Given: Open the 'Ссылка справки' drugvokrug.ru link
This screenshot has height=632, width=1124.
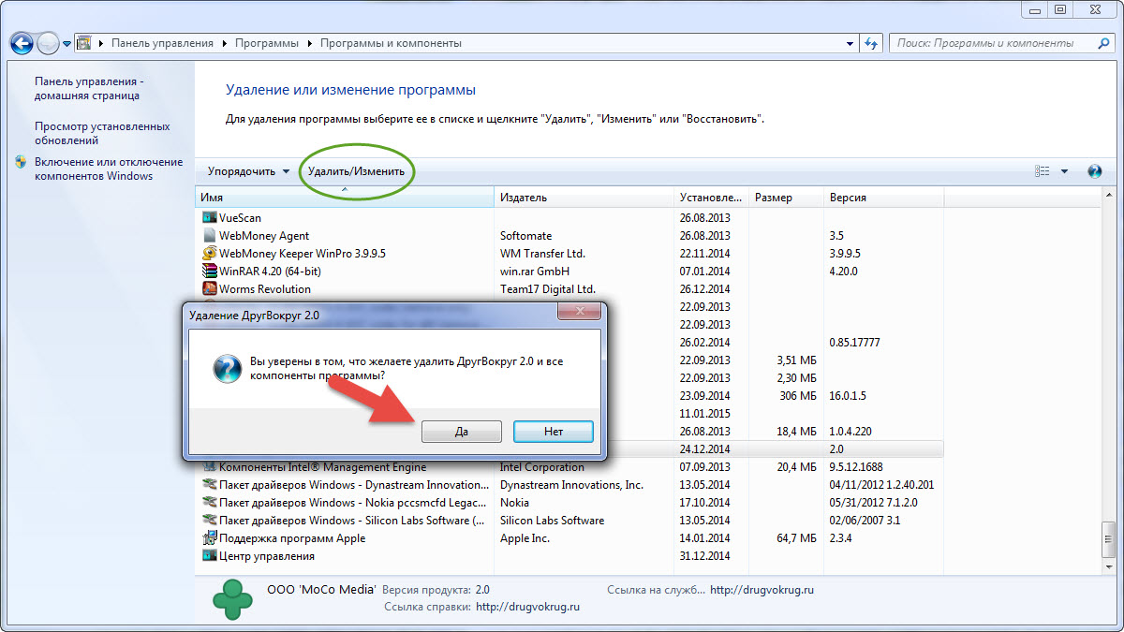Looking at the screenshot, I should tap(528, 607).
